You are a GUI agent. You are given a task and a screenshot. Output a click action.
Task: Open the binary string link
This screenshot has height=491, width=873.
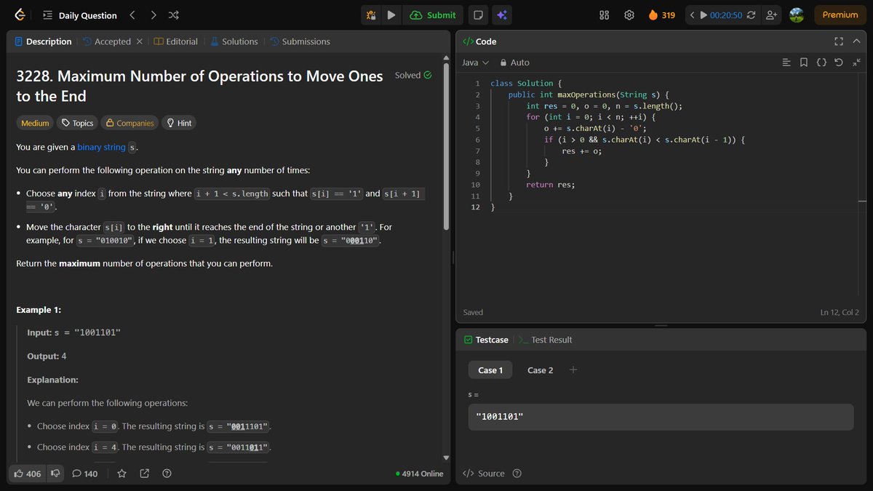pos(101,147)
